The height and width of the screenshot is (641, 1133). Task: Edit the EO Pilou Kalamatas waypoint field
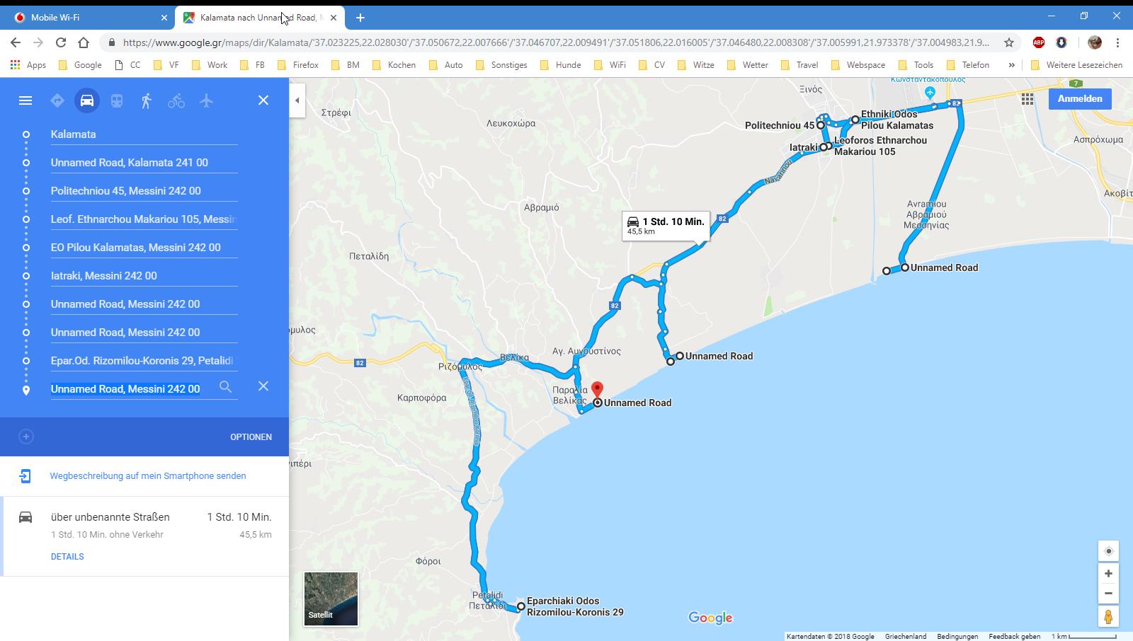pyautogui.click(x=144, y=247)
